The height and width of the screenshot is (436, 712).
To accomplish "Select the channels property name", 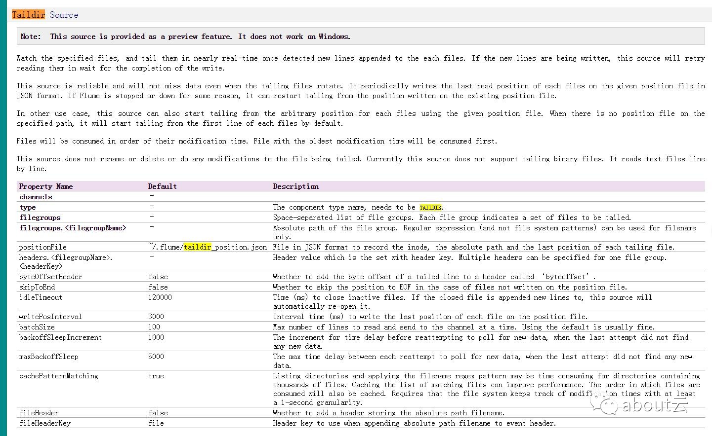I will pos(36,197).
